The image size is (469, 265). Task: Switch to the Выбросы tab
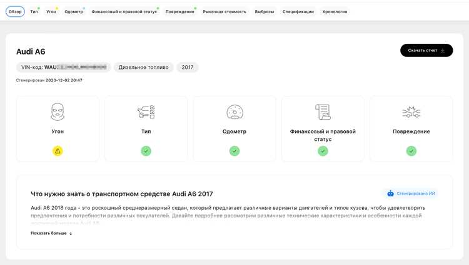tap(264, 12)
